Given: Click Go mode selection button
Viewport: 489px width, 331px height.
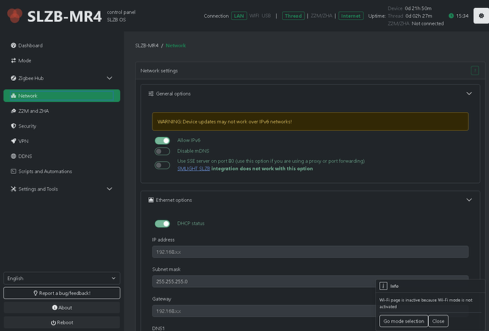Looking at the screenshot, I should (403, 321).
